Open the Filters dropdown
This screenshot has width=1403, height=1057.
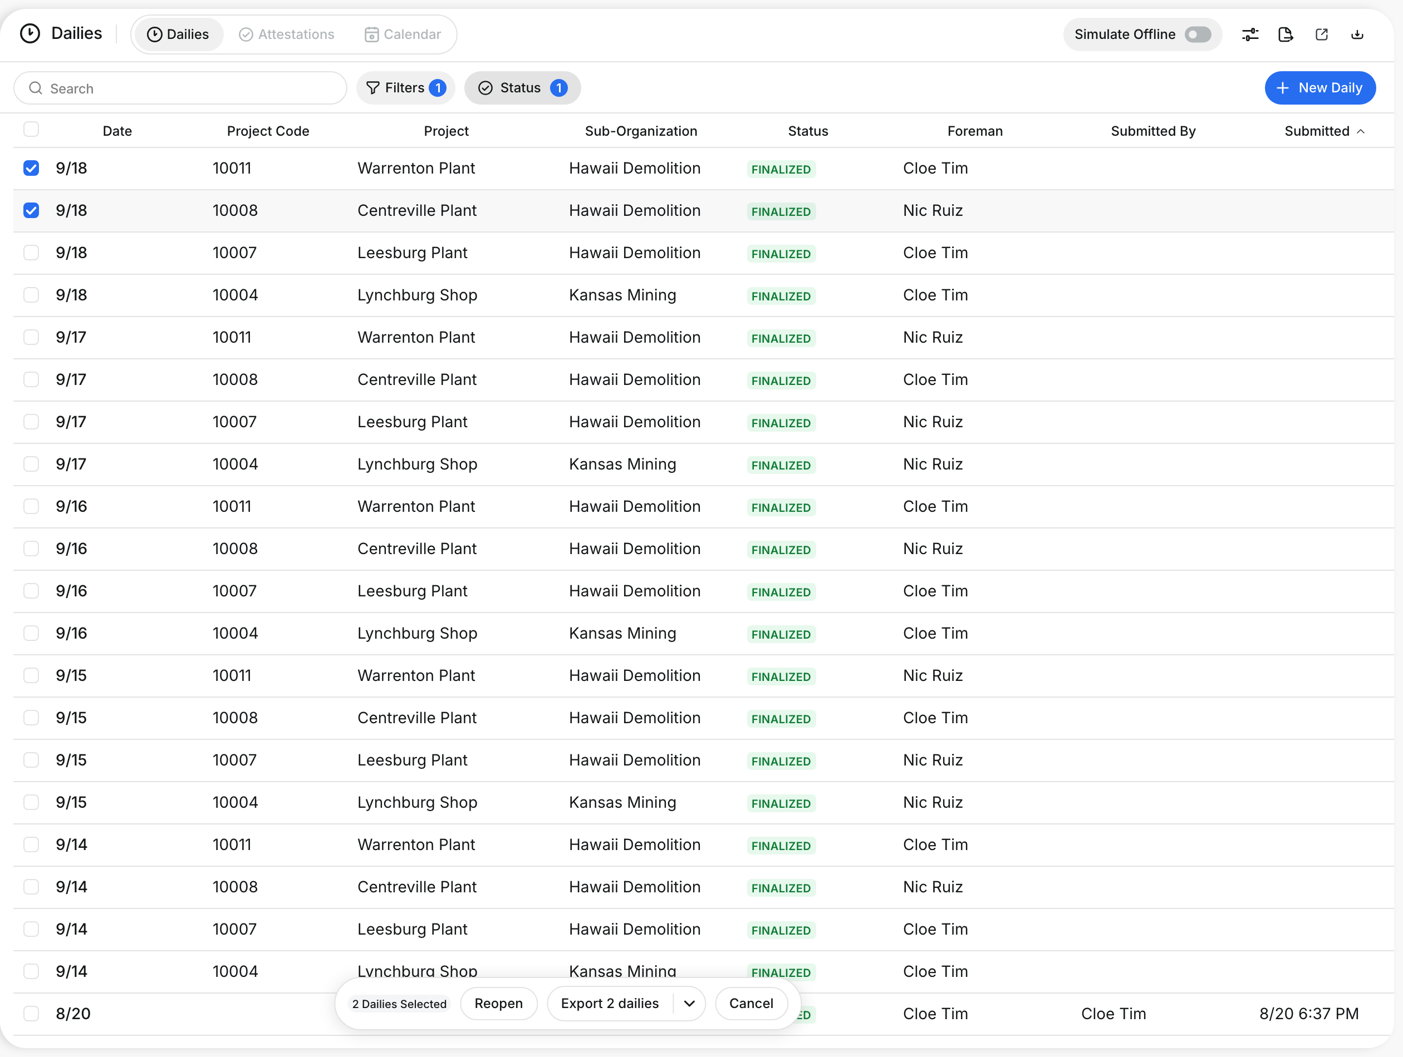(406, 88)
